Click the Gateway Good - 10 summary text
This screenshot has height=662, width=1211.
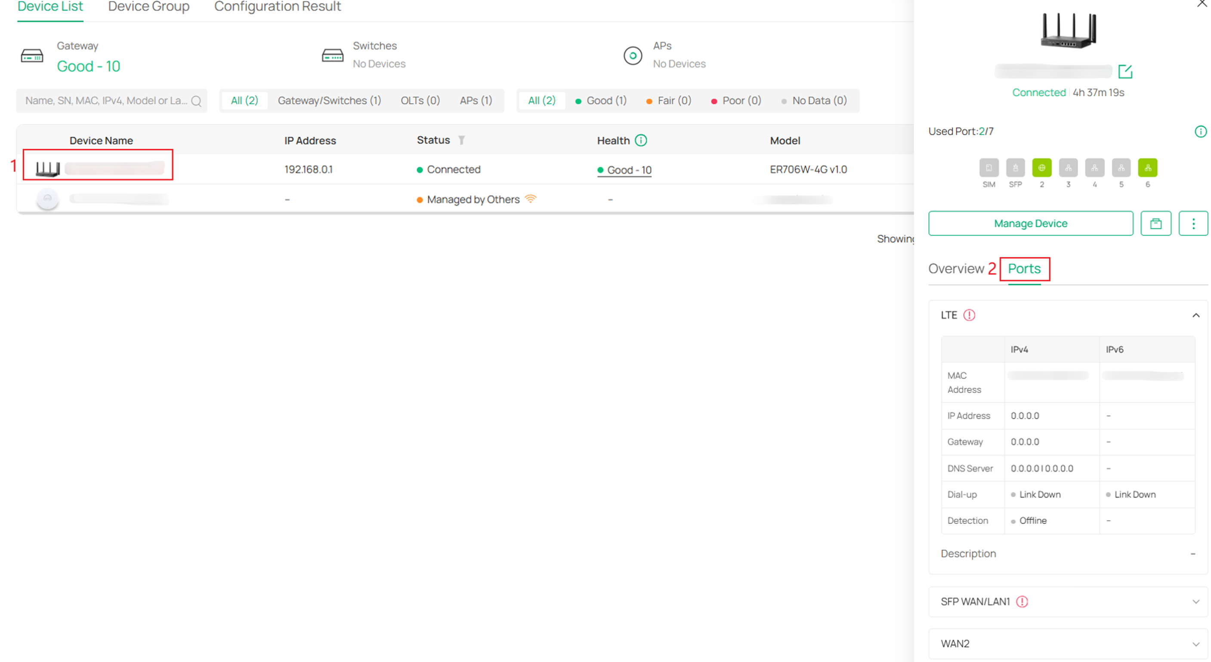[x=88, y=66]
